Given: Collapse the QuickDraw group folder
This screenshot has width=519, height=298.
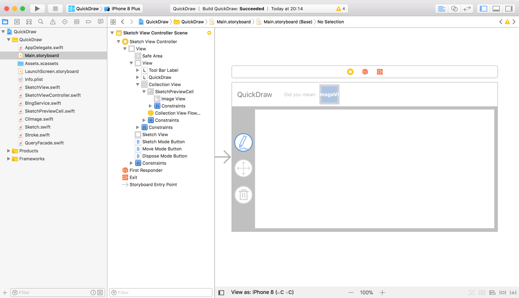Looking at the screenshot, I should pos(9,40).
